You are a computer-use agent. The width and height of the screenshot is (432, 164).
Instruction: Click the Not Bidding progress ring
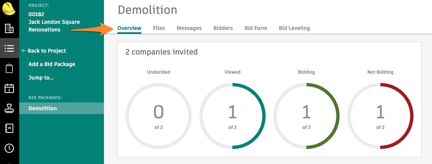(380, 116)
